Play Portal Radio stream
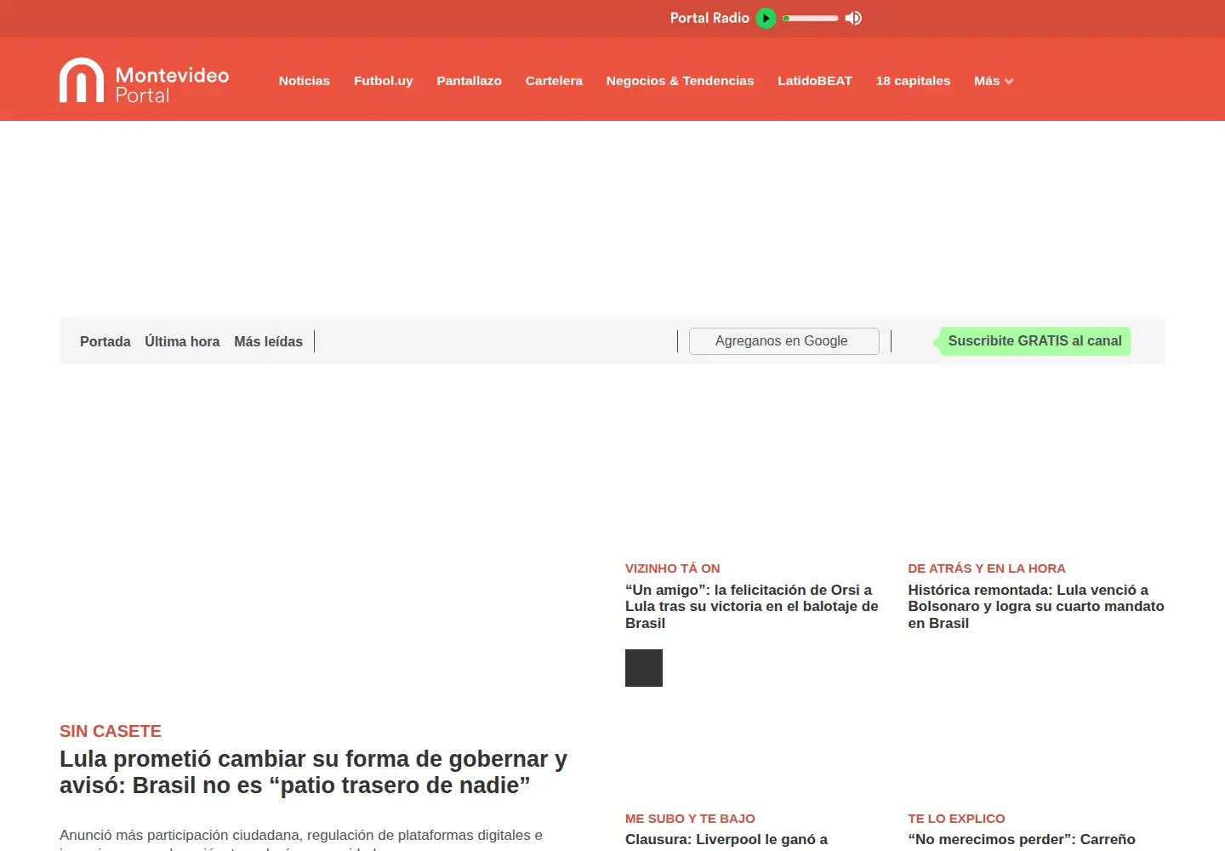Viewport: 1225px width, 851px height. pyautogui.click(x=766, y=18)
